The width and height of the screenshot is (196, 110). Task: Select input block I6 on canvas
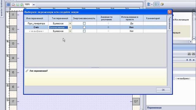tap(13, 87)
